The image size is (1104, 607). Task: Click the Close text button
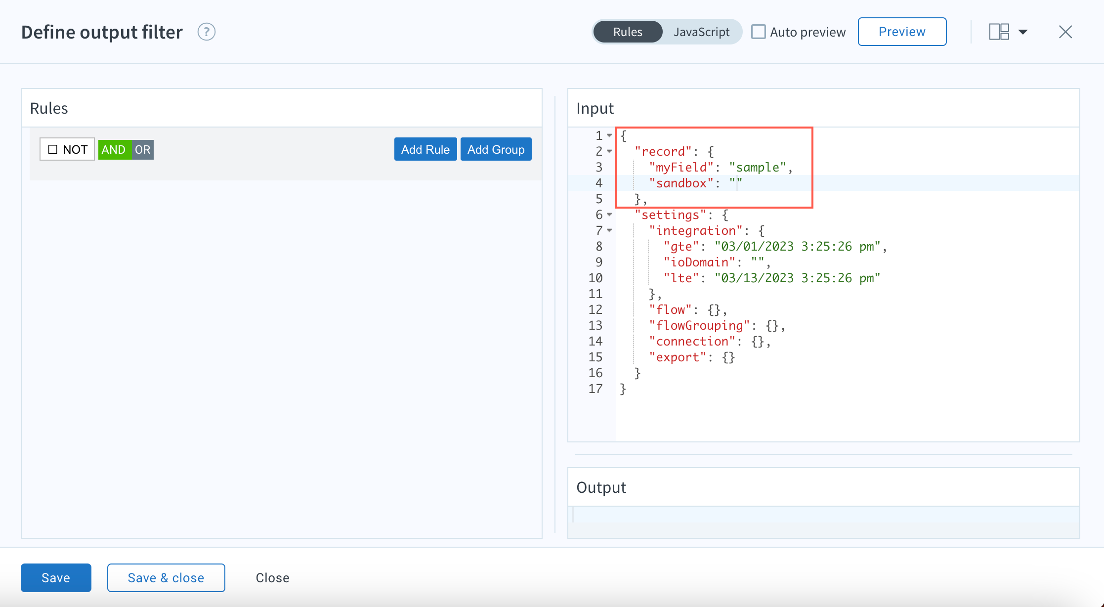point(272,578)
